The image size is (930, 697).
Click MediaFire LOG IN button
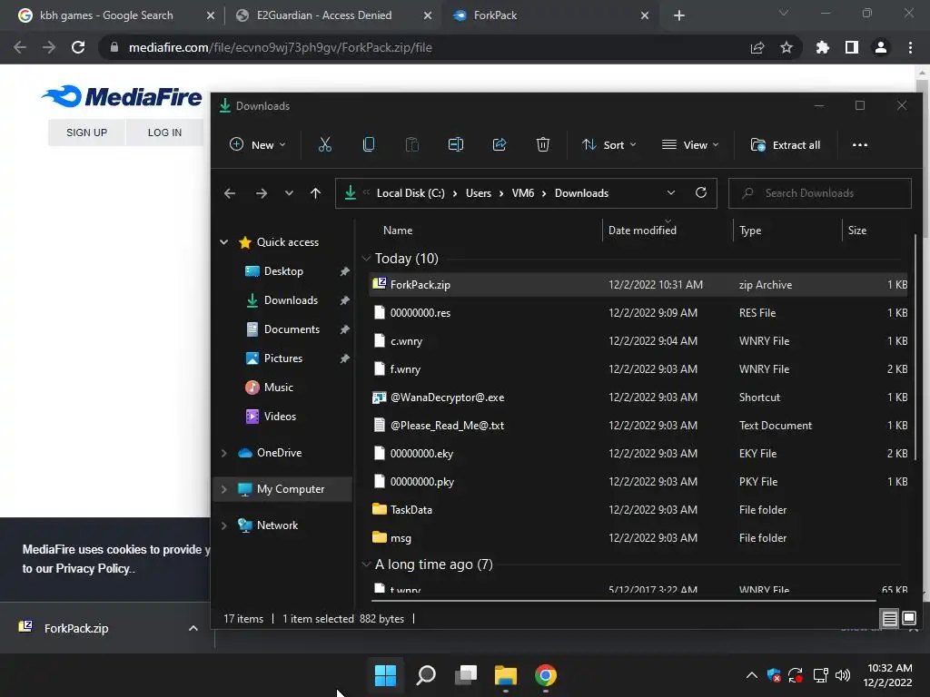coord(165,133)
